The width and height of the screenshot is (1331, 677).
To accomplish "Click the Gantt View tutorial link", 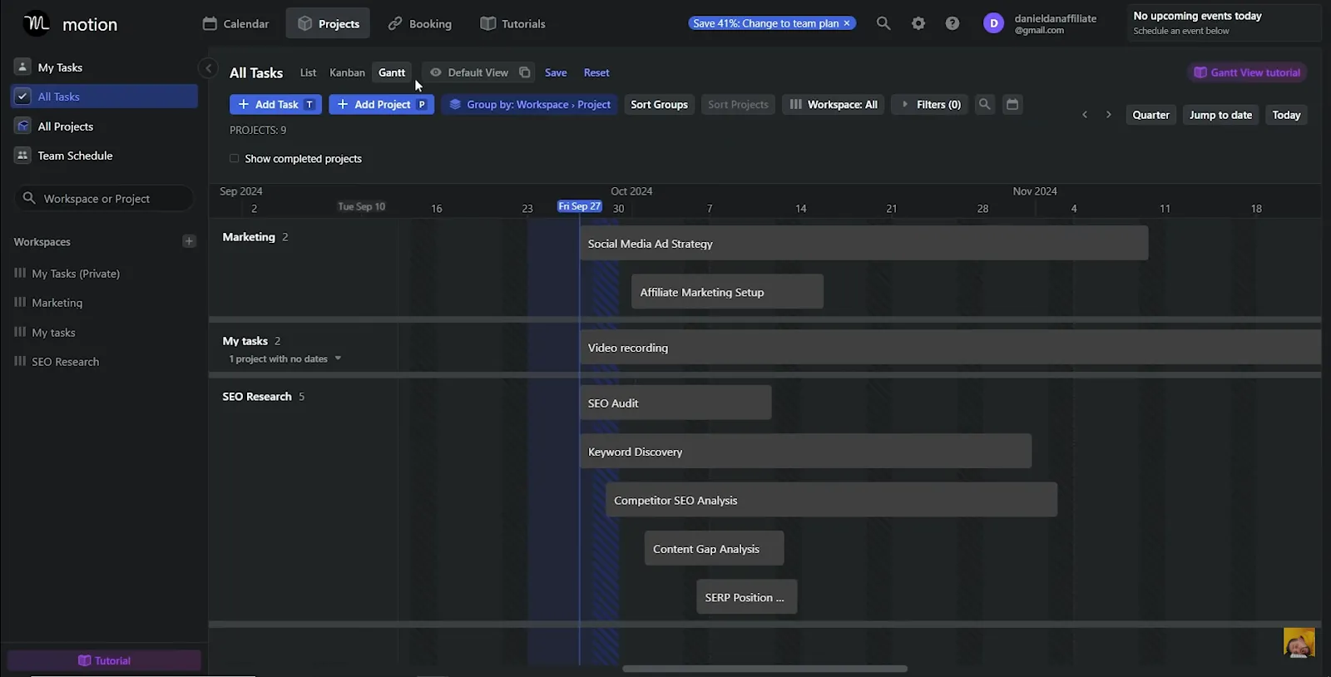I will pyautogui.click(x=1247, y=72).
